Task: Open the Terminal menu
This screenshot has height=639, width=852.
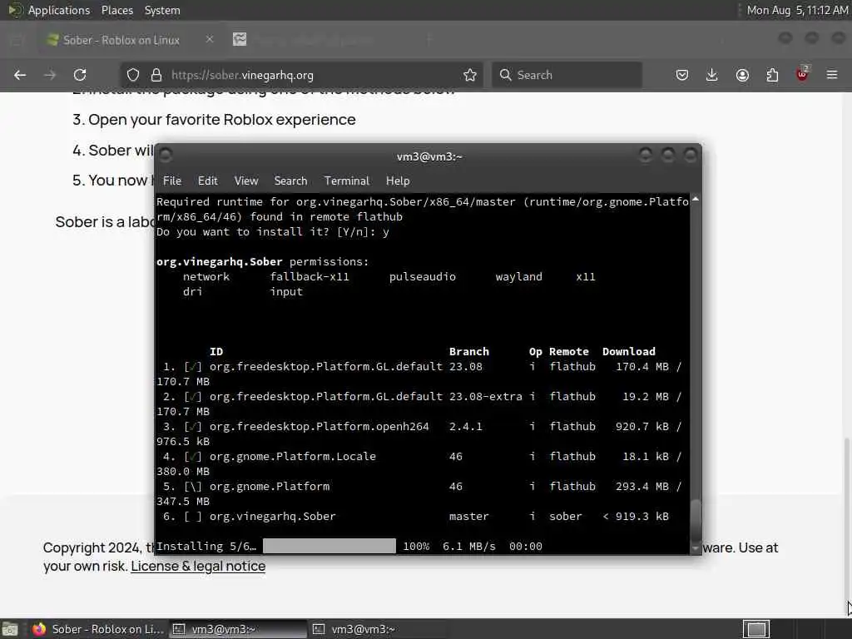Action: pyautogui.click(x=347, y=181)
